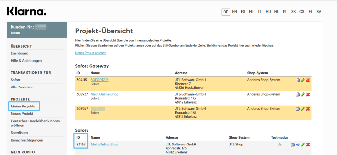Image resolution: width=337 pixels, height=155 pixels.
Task: Delete project 83162 with red X icon
Action: 308,145
